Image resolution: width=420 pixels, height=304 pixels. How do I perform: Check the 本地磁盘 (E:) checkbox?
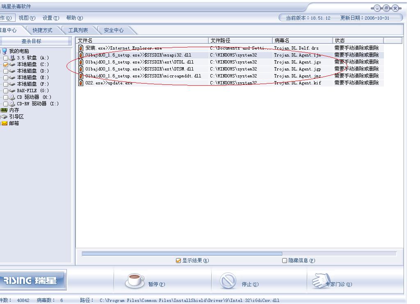pyautogui.click(x=6, y=77)
